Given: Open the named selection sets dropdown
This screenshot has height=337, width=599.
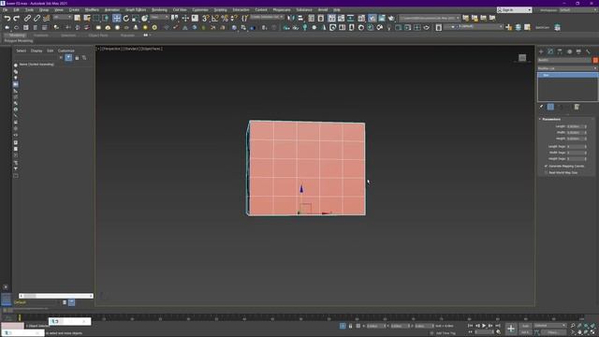Looking at the screenshot, I should (267, 17).
